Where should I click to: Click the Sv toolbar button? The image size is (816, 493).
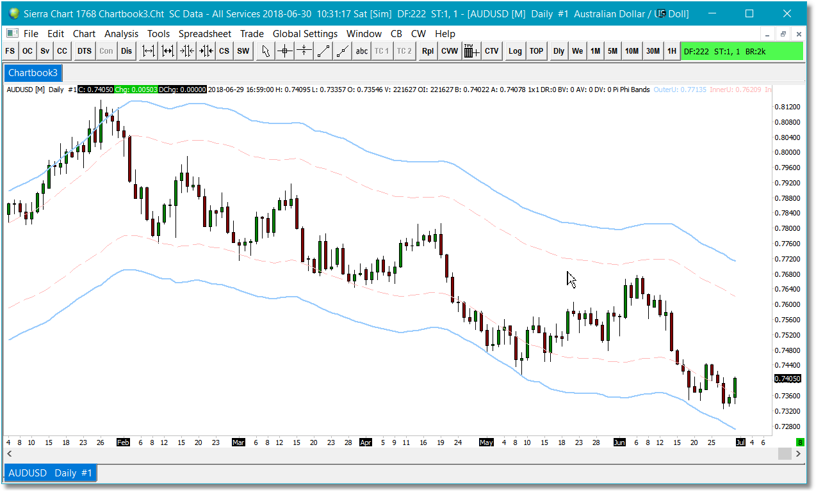[x=45, y=51]
